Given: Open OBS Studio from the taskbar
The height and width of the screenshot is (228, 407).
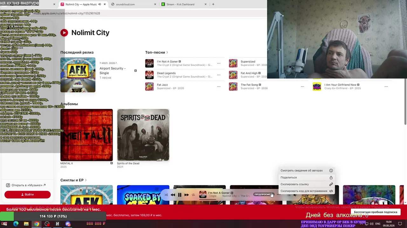Looking at the screenshot, I should 47,224.
